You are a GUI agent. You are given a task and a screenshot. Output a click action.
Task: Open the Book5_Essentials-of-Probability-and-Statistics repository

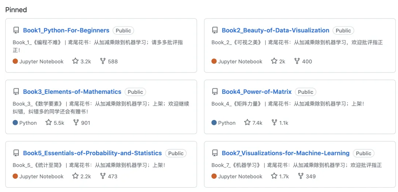click(x=92, y=153)
